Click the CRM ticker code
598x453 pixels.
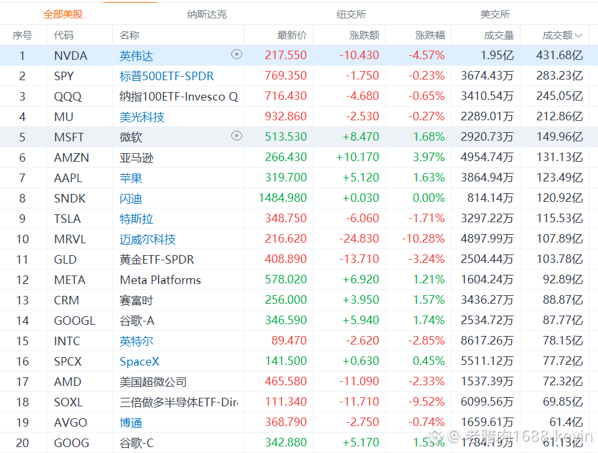tap(66, 300)
